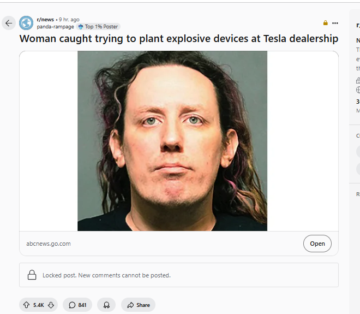Open the three-dot post options menu
Screen dimensions: 360x314
click(x=335, y=23)
